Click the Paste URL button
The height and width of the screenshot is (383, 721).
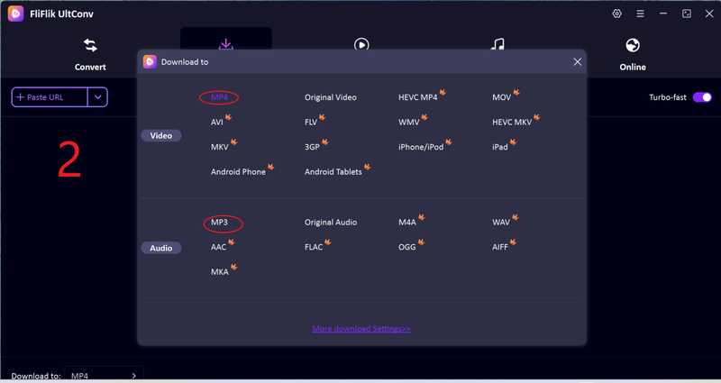(50, 97)
